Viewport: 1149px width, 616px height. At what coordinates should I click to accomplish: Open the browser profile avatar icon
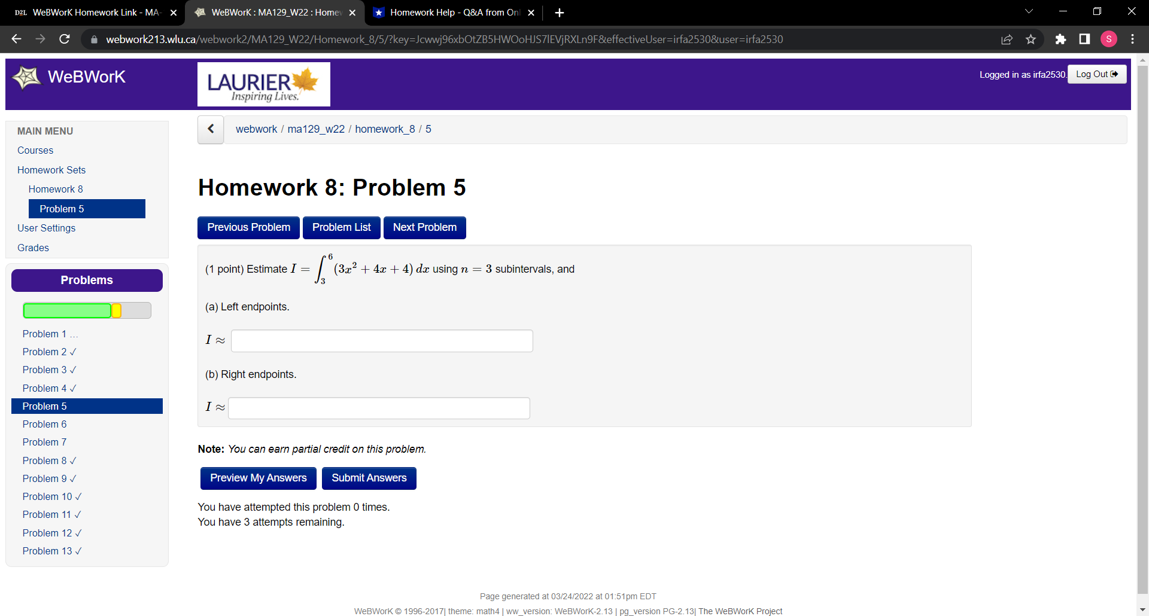(x=1108, y=39)
